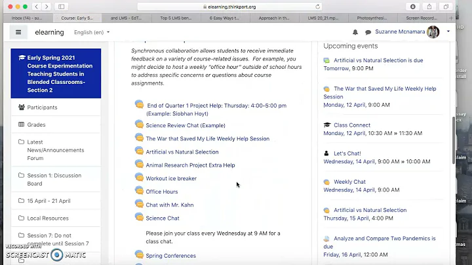
Task: Open Latest News/Announcements Forum section
Action: click(56, 150)
